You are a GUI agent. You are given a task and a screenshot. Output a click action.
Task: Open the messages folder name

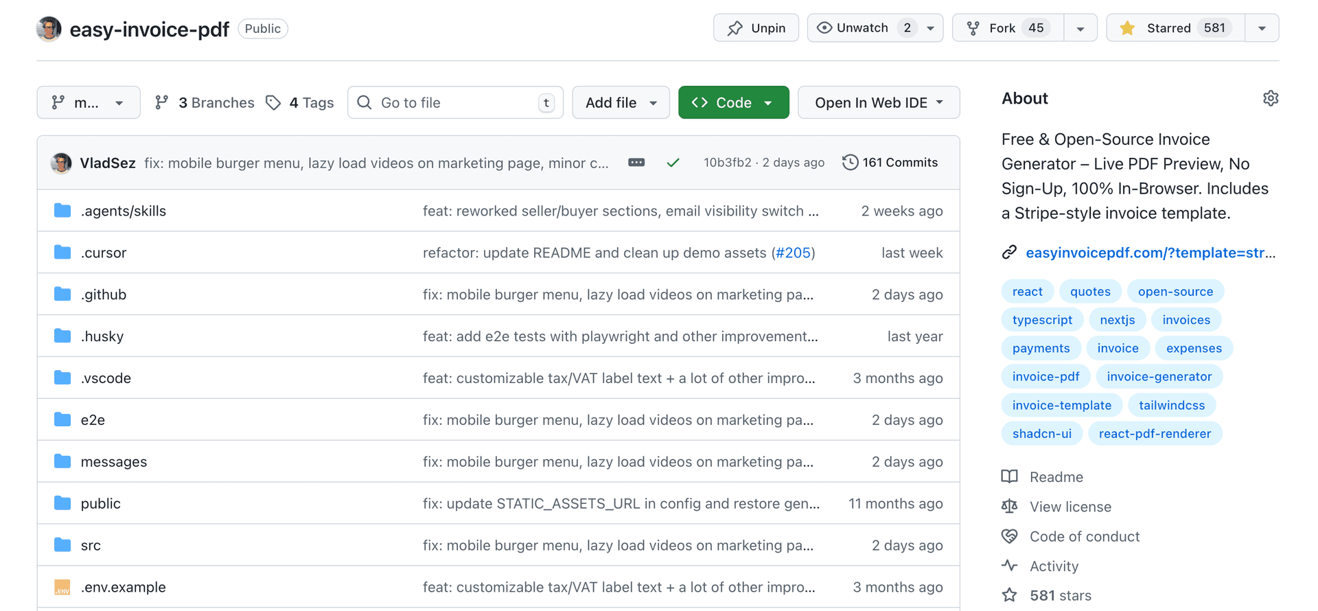coord(114,461)
